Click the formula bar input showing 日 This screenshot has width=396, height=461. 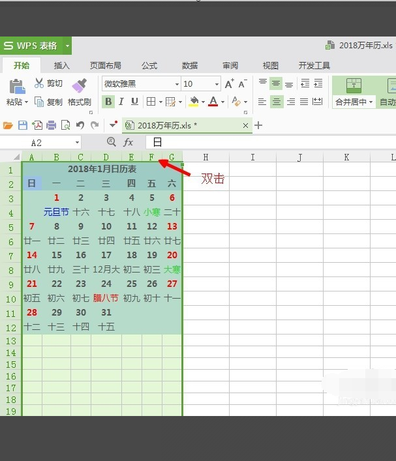[271, 142]
